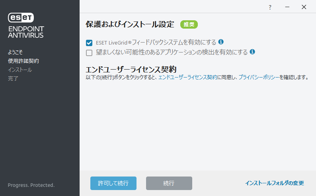The image size is (316, 196).
Task: Click ENDPOINT ANTIVIRUS product name text
Action: [26, 32]
